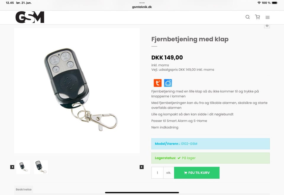Go to previous thumbnail with left arrow

[12, 167]
